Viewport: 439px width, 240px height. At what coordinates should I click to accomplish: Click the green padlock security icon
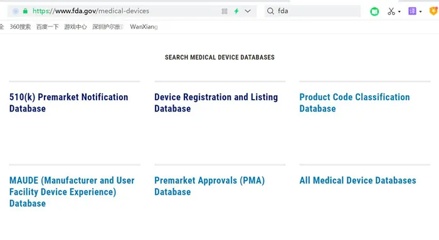pyautogui.click(x=25, y=11)
